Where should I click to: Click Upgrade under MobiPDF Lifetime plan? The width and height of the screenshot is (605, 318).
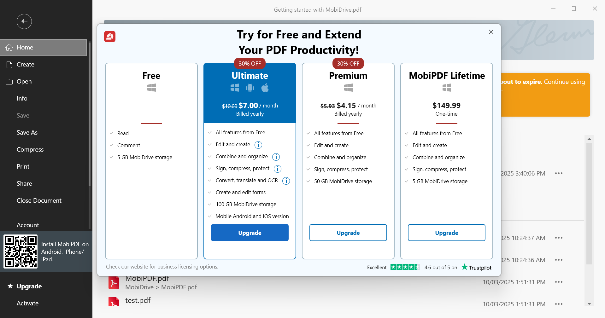click(447, 233)
